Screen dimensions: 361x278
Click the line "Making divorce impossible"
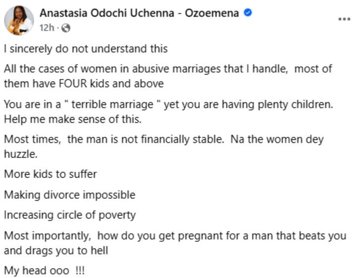[x=69, y=194]
